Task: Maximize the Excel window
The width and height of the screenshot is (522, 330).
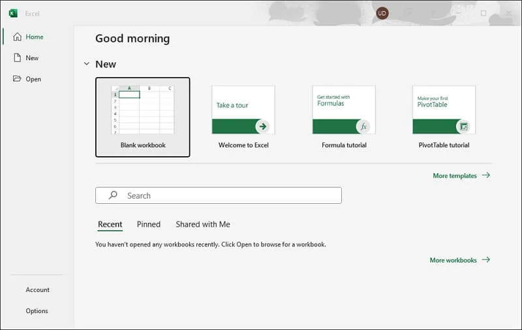Action: click(484, 13)
